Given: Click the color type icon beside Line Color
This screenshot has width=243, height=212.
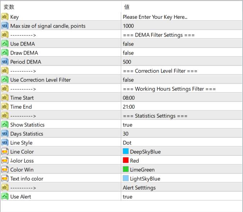Looking at the screenshot, I should click(5, 152).
